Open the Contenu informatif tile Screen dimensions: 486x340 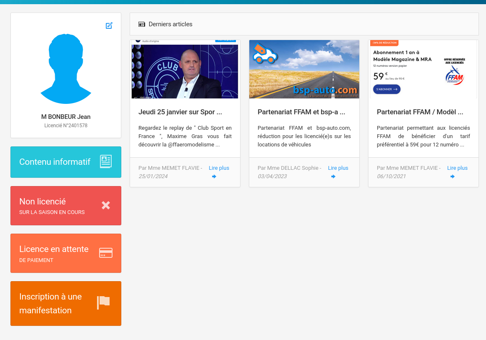pyautogui.click(x=66, y=162)
